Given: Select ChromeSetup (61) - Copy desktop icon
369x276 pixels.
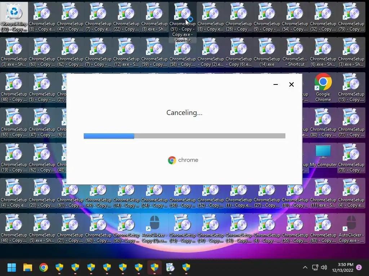Looking at the screenshot, I should pyautogui.click(x=70, y=196).
